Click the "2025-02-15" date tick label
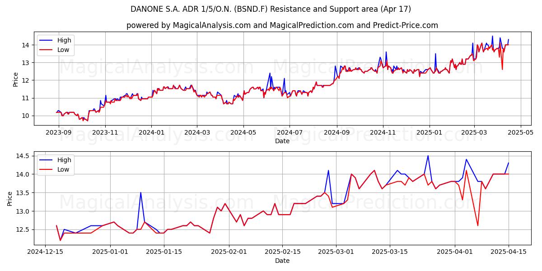Screen dimensions: 542x271 coord(282,252)
